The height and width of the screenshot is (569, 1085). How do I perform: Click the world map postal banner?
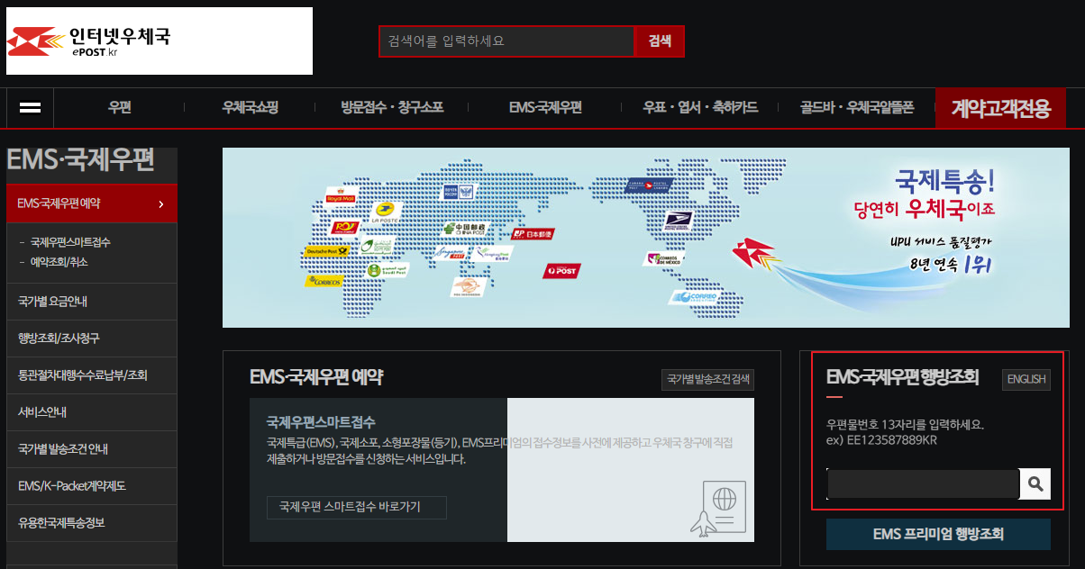pyautogui.click(x=646, y=238)
